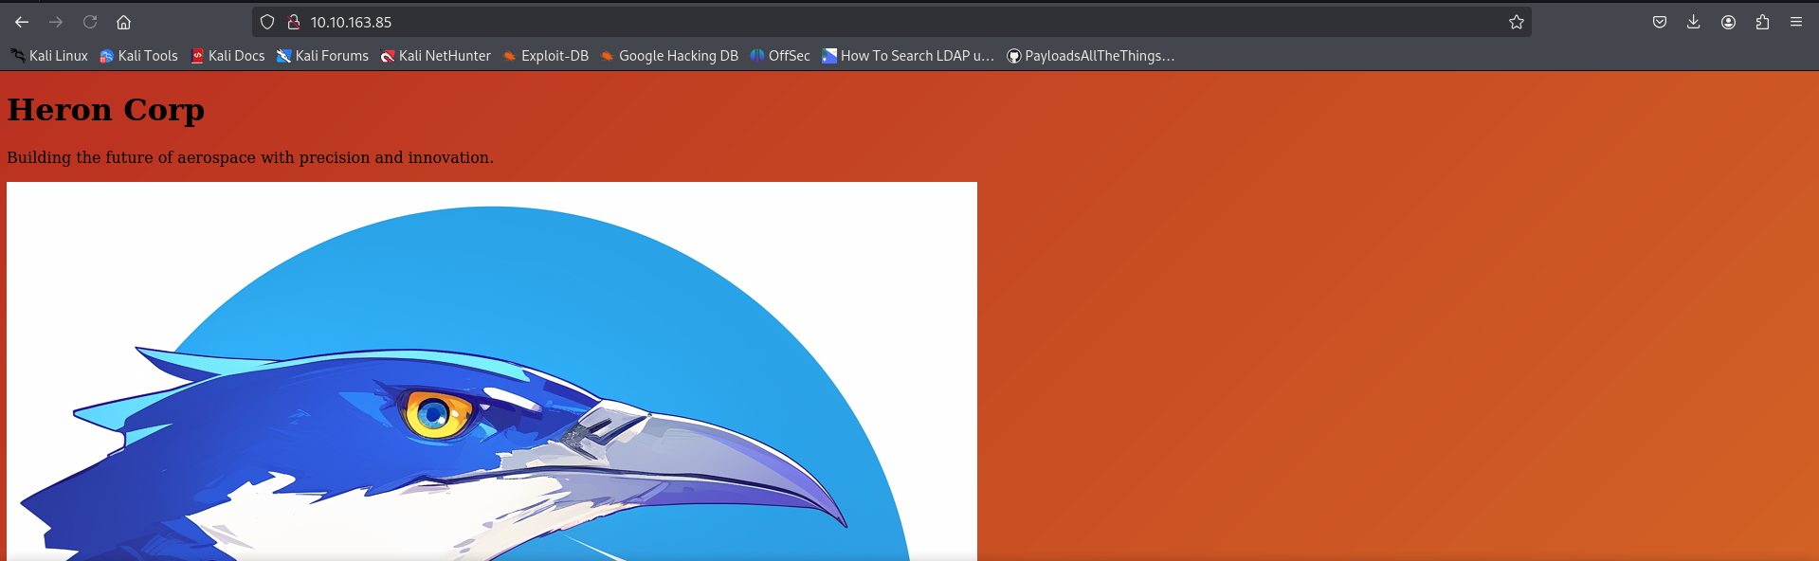This screenshot has width=1819, height=561.
Task: Open the Kali Tools bookmark
Action: (138, 56)
